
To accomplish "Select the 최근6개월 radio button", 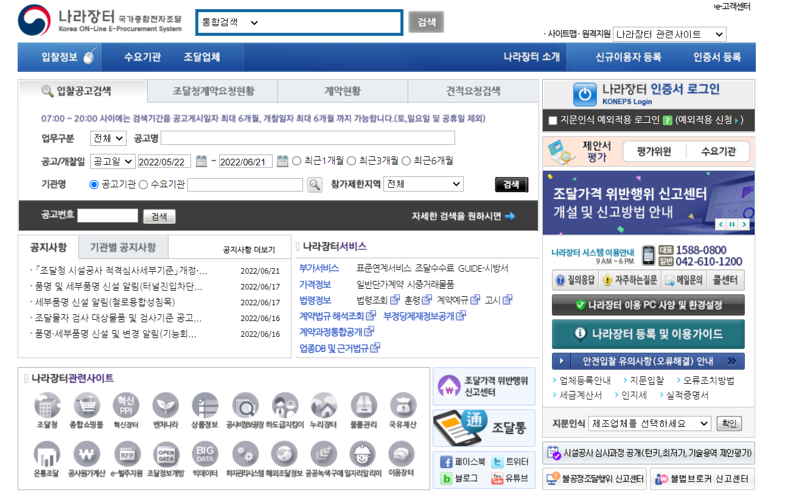I will pos(406,161).
